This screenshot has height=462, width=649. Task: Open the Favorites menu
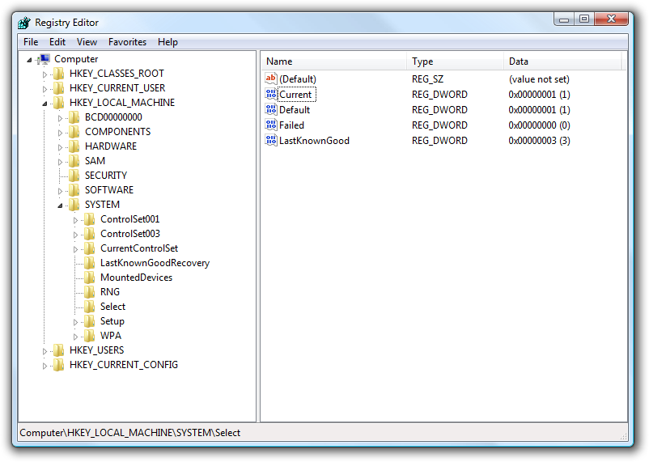pos(127,42)
